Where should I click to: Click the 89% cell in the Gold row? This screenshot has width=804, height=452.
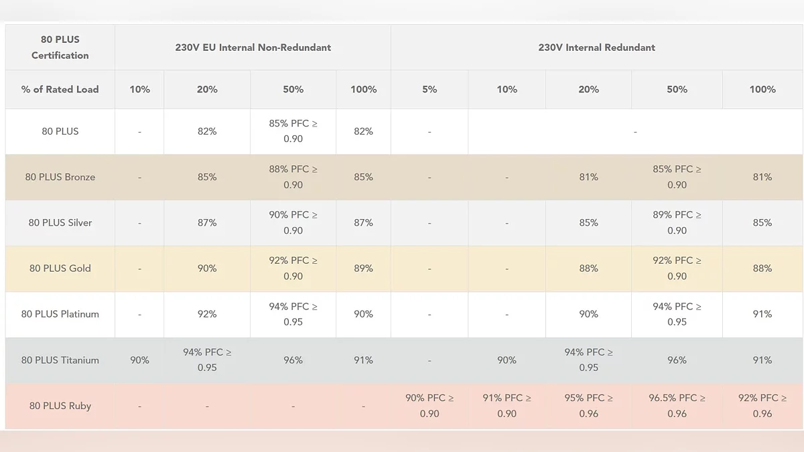pos(363,269)
